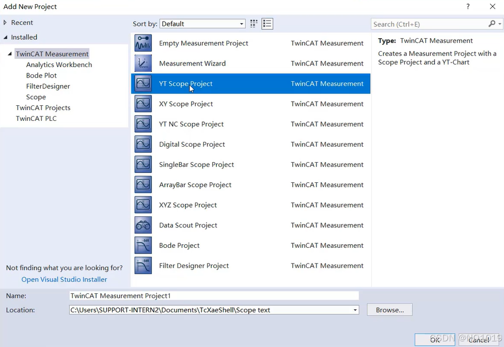Select SingleBar Scope Project template
The image size is (504, 347).
pyautogui.click(x=251, y=165)
